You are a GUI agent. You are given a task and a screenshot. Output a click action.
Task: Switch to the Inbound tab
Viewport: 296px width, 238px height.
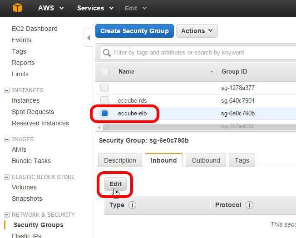click(x=164, y=160)
